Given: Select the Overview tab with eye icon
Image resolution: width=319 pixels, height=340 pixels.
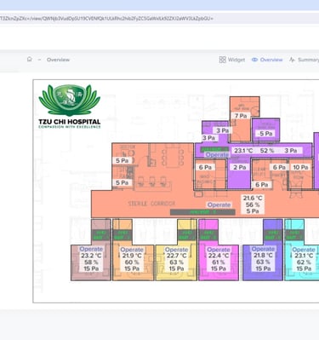Looking at the screenshot, I should 267,60.
